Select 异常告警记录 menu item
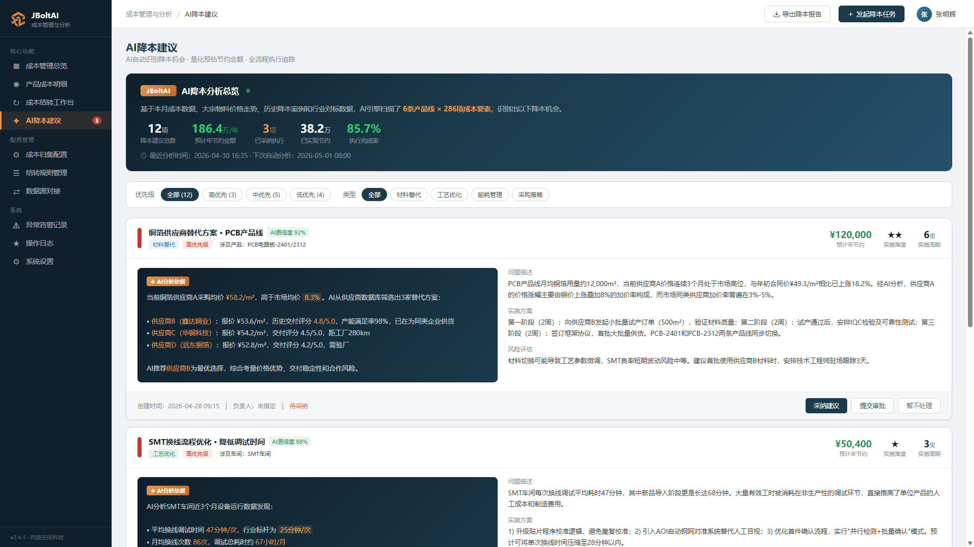Screen dimensions: 974x547 [56, 225]
